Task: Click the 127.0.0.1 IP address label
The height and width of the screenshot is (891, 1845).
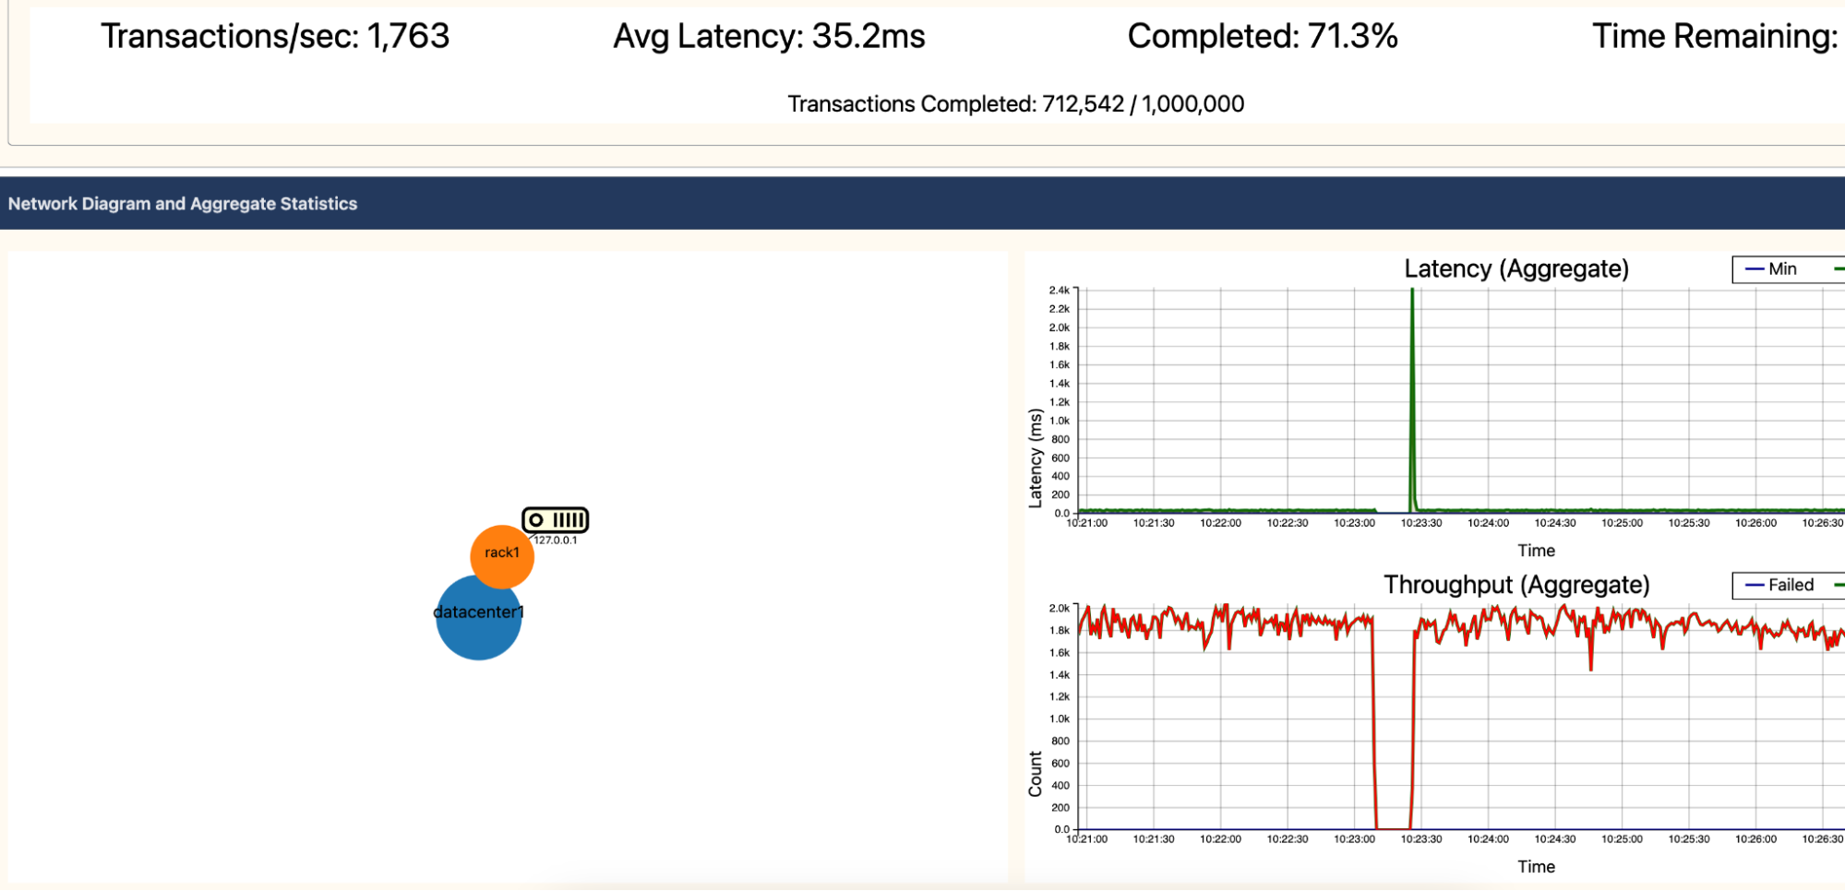Action: pos(556,541)
